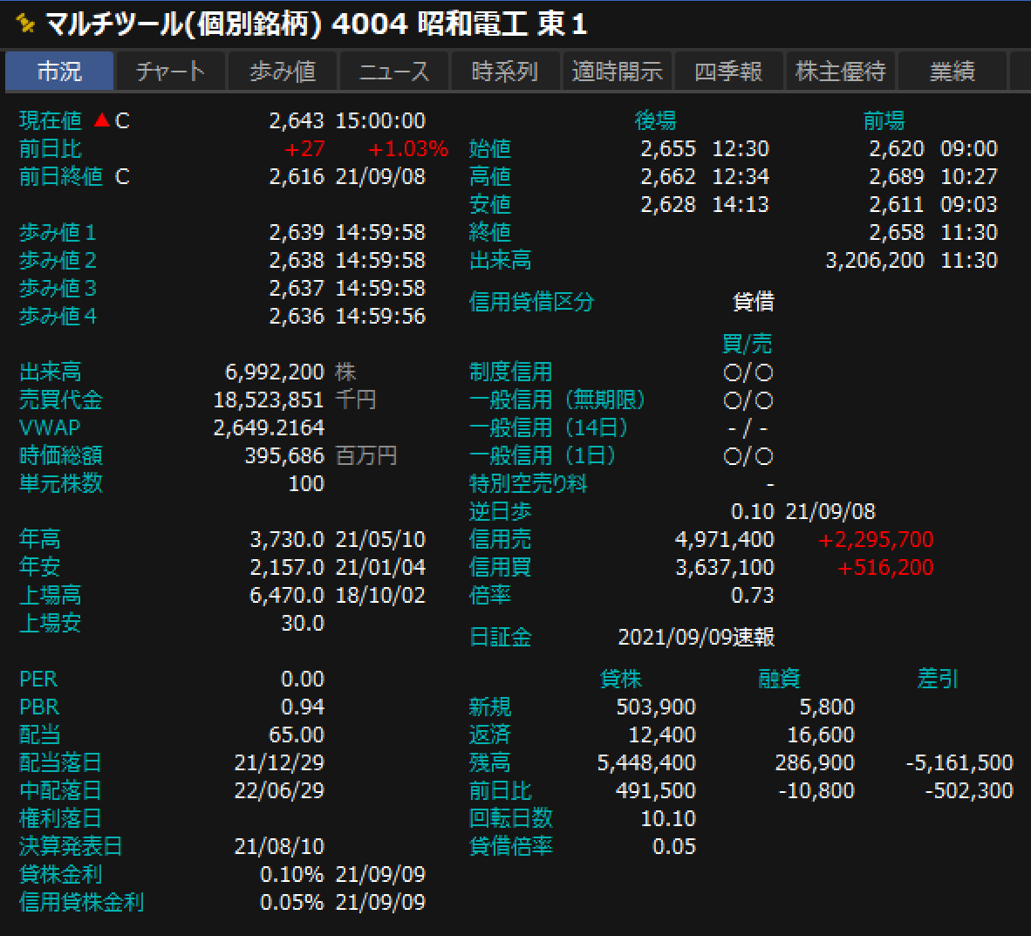This screenshot has height=936, width=1031.
Task: Click the 回転日数 value 10.10
Action: [668, 819]
